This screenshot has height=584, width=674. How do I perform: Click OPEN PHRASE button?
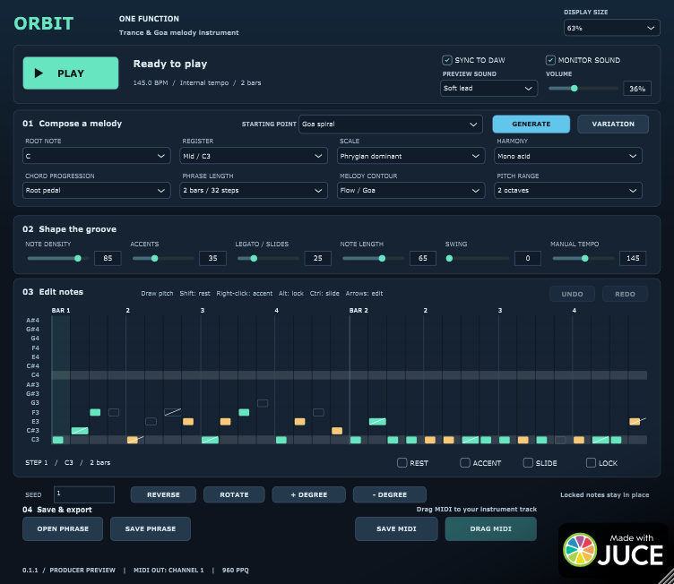63,528
